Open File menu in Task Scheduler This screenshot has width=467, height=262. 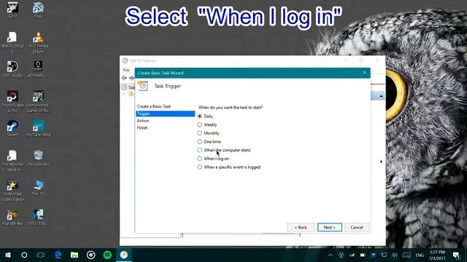point(126,70)
